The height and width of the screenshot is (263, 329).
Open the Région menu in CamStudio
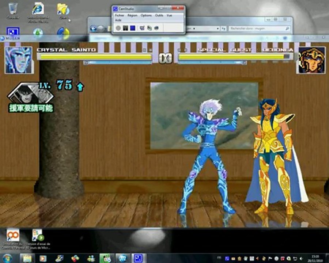pos(132,15)
